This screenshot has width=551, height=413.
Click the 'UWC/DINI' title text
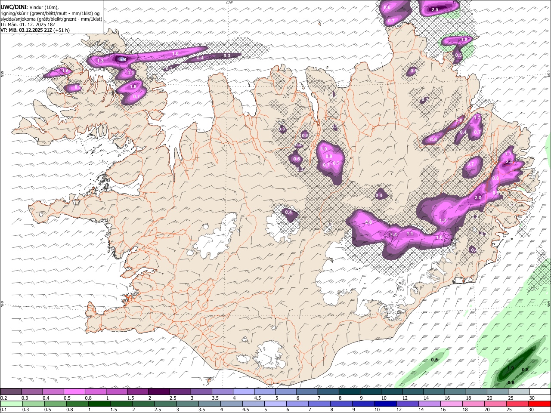(13, 7)
